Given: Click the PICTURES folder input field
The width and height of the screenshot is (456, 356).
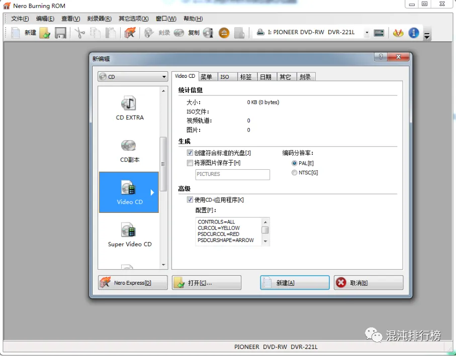Looking at the screenshot, I should 232,174.
